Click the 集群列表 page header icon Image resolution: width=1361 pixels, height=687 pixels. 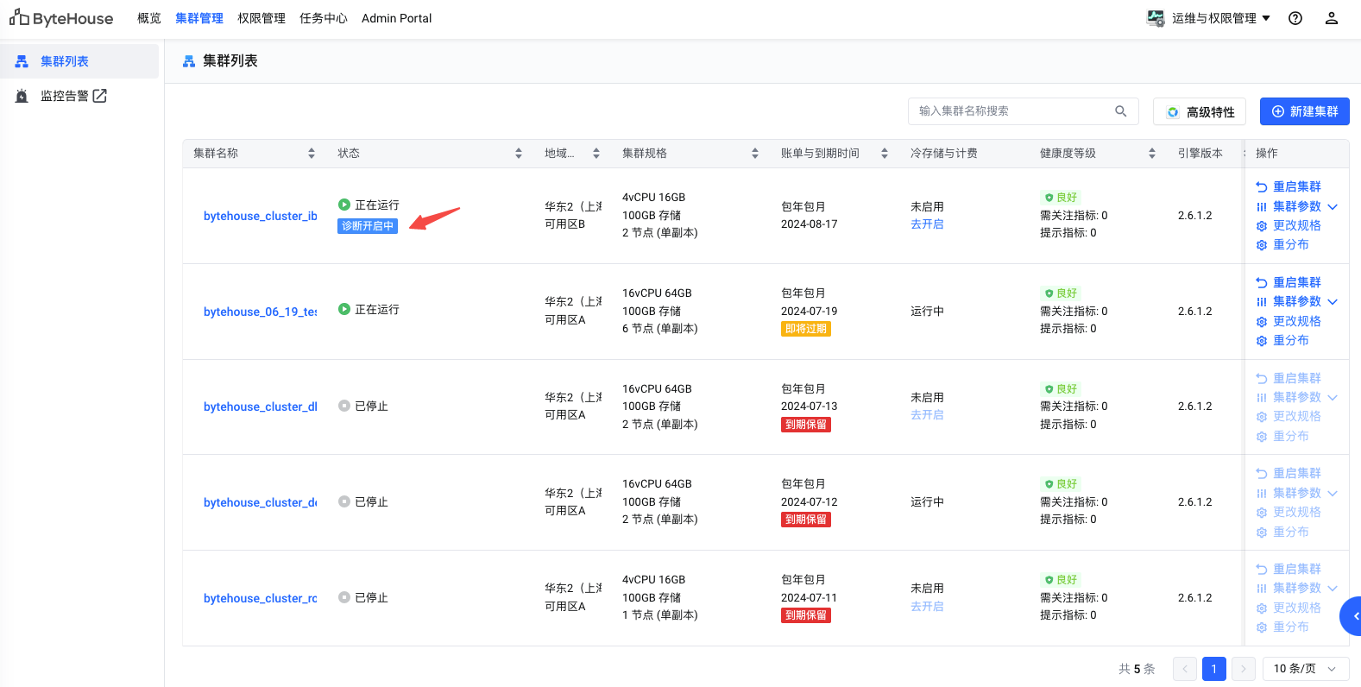[x=189, y=61]
